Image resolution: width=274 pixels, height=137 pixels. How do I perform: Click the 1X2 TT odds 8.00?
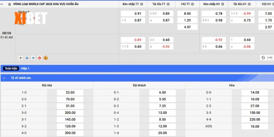(x=187, y=14)
